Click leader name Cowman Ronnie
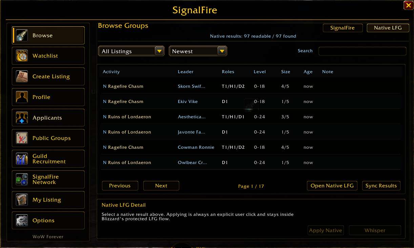 coord(196,147)
